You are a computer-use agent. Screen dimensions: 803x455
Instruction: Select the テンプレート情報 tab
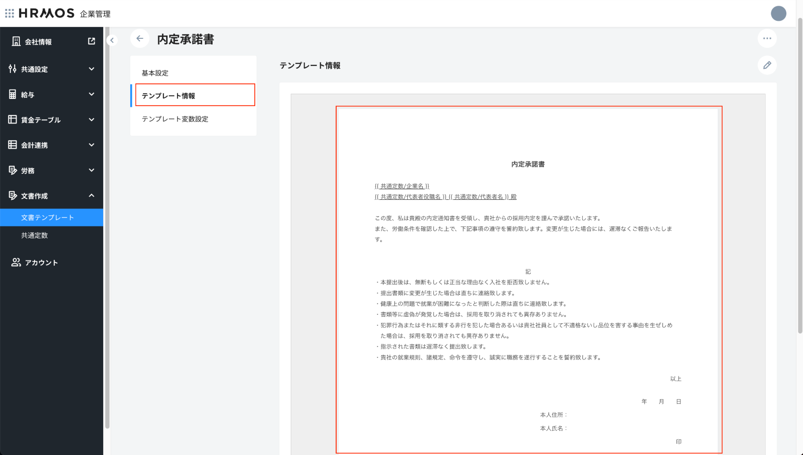169,96
